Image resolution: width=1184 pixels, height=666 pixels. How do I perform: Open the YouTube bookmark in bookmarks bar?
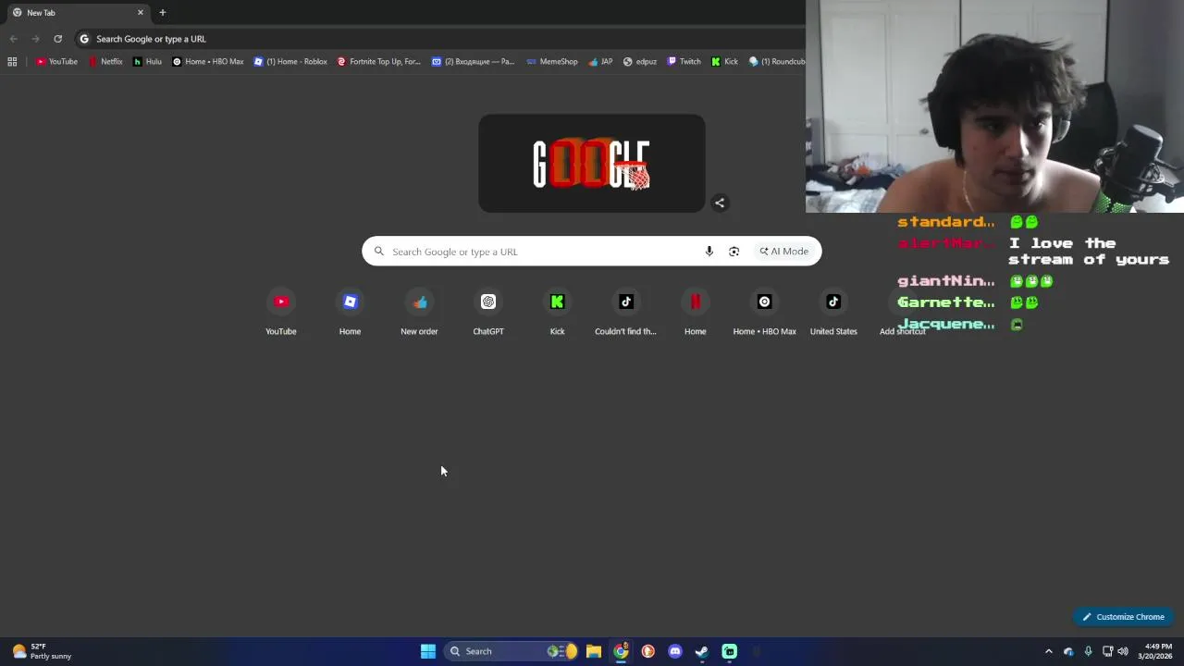point(56,62)
